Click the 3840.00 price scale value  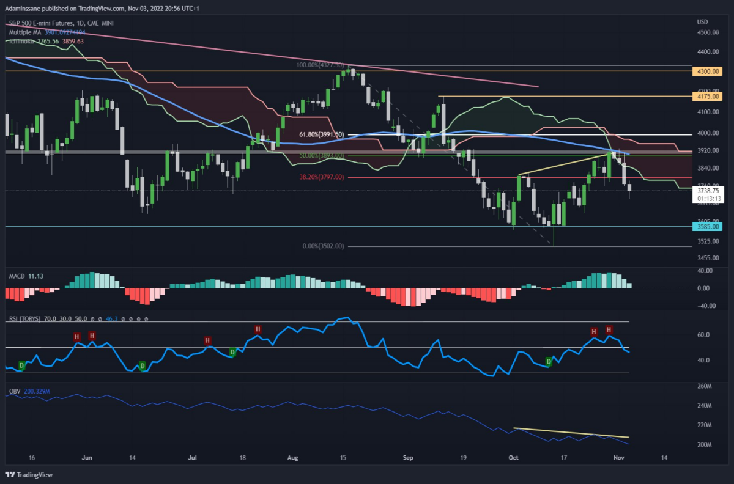pyautogui.click(x=709, y=168)
